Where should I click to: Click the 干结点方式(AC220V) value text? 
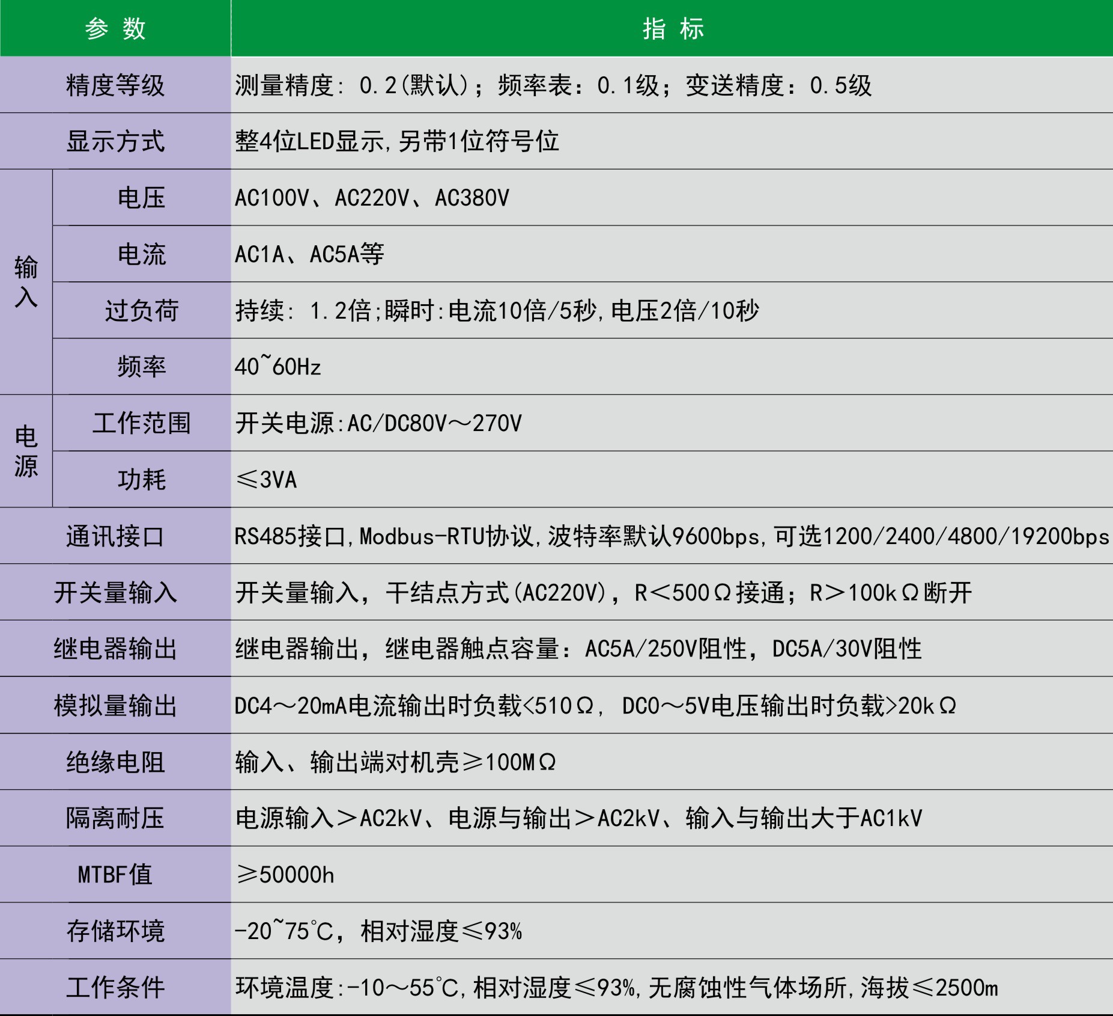[603, 593]
